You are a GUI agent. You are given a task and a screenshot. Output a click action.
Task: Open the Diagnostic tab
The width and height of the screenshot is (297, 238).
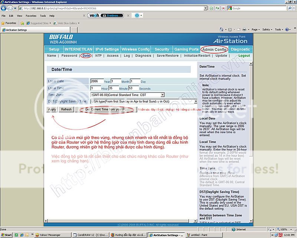240,49
